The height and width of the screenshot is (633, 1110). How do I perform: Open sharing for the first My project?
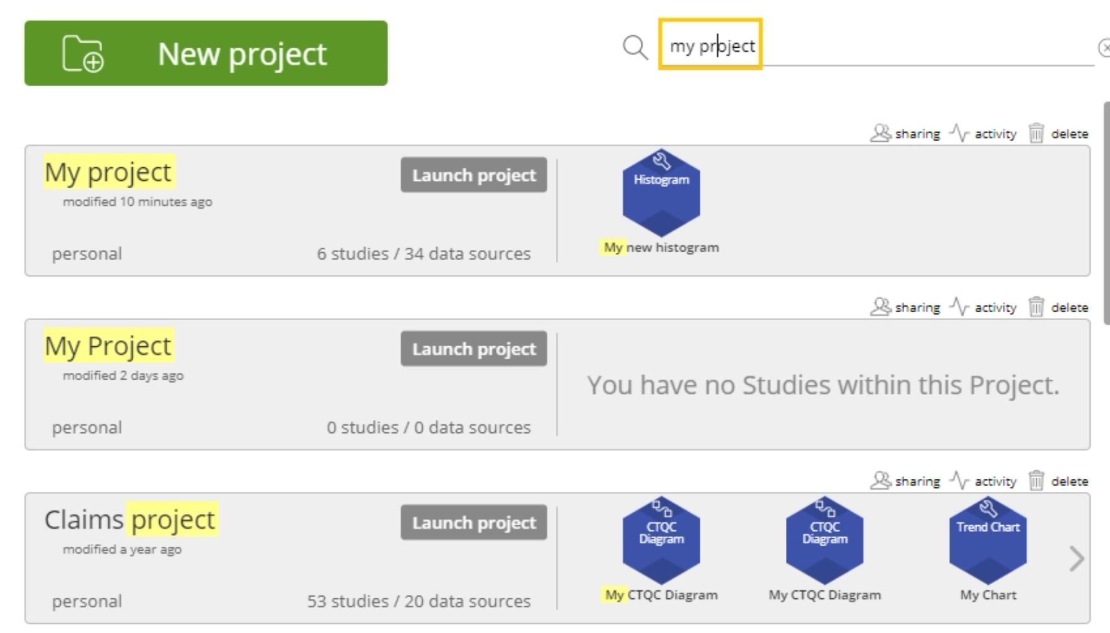(905, 134)
